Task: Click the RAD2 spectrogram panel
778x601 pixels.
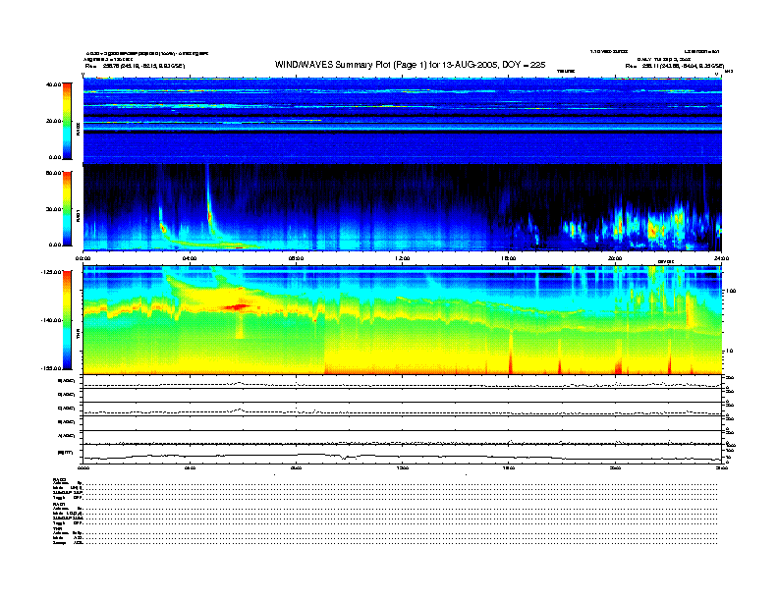Action: [x=403, y=121]
